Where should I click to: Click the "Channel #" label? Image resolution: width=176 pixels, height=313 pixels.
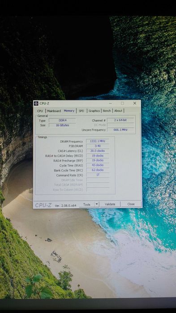[99, 120]
